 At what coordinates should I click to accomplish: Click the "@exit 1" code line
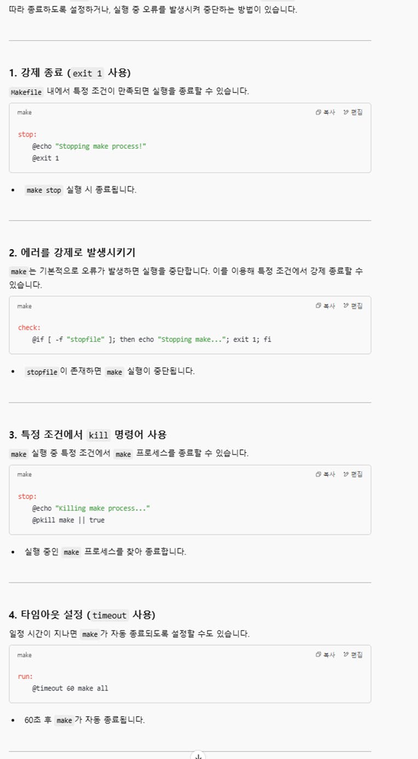45,158
